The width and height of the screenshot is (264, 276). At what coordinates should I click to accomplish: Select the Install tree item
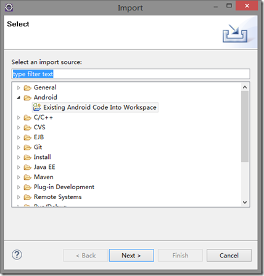coord(42,157)
